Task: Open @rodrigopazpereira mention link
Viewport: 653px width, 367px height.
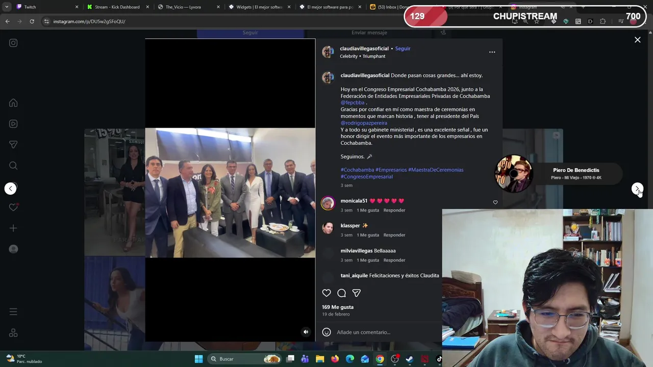Action: pyautogui.click(x=364, y=123)
